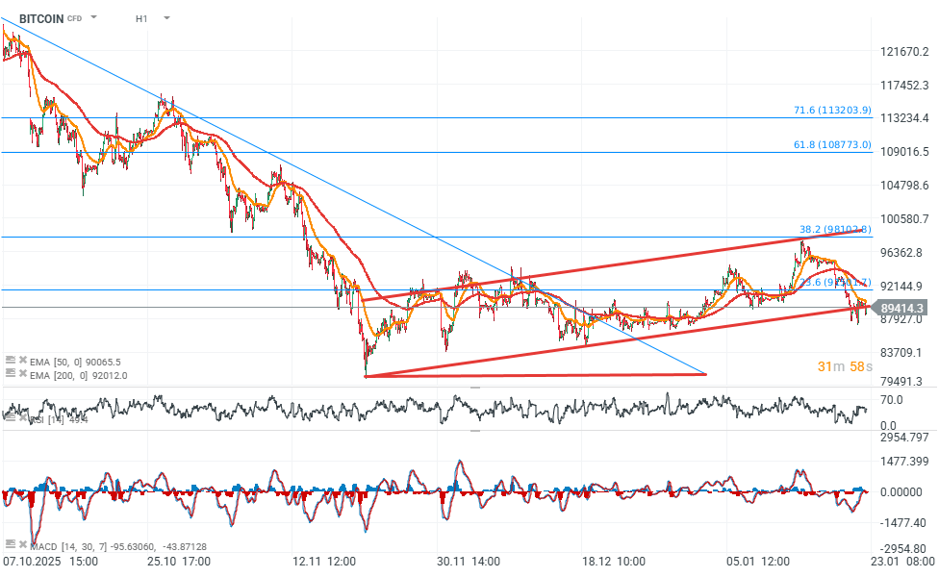Open settings icon for RSI indicator
This screenshot has width=939, height=577.
coord(11,418)
